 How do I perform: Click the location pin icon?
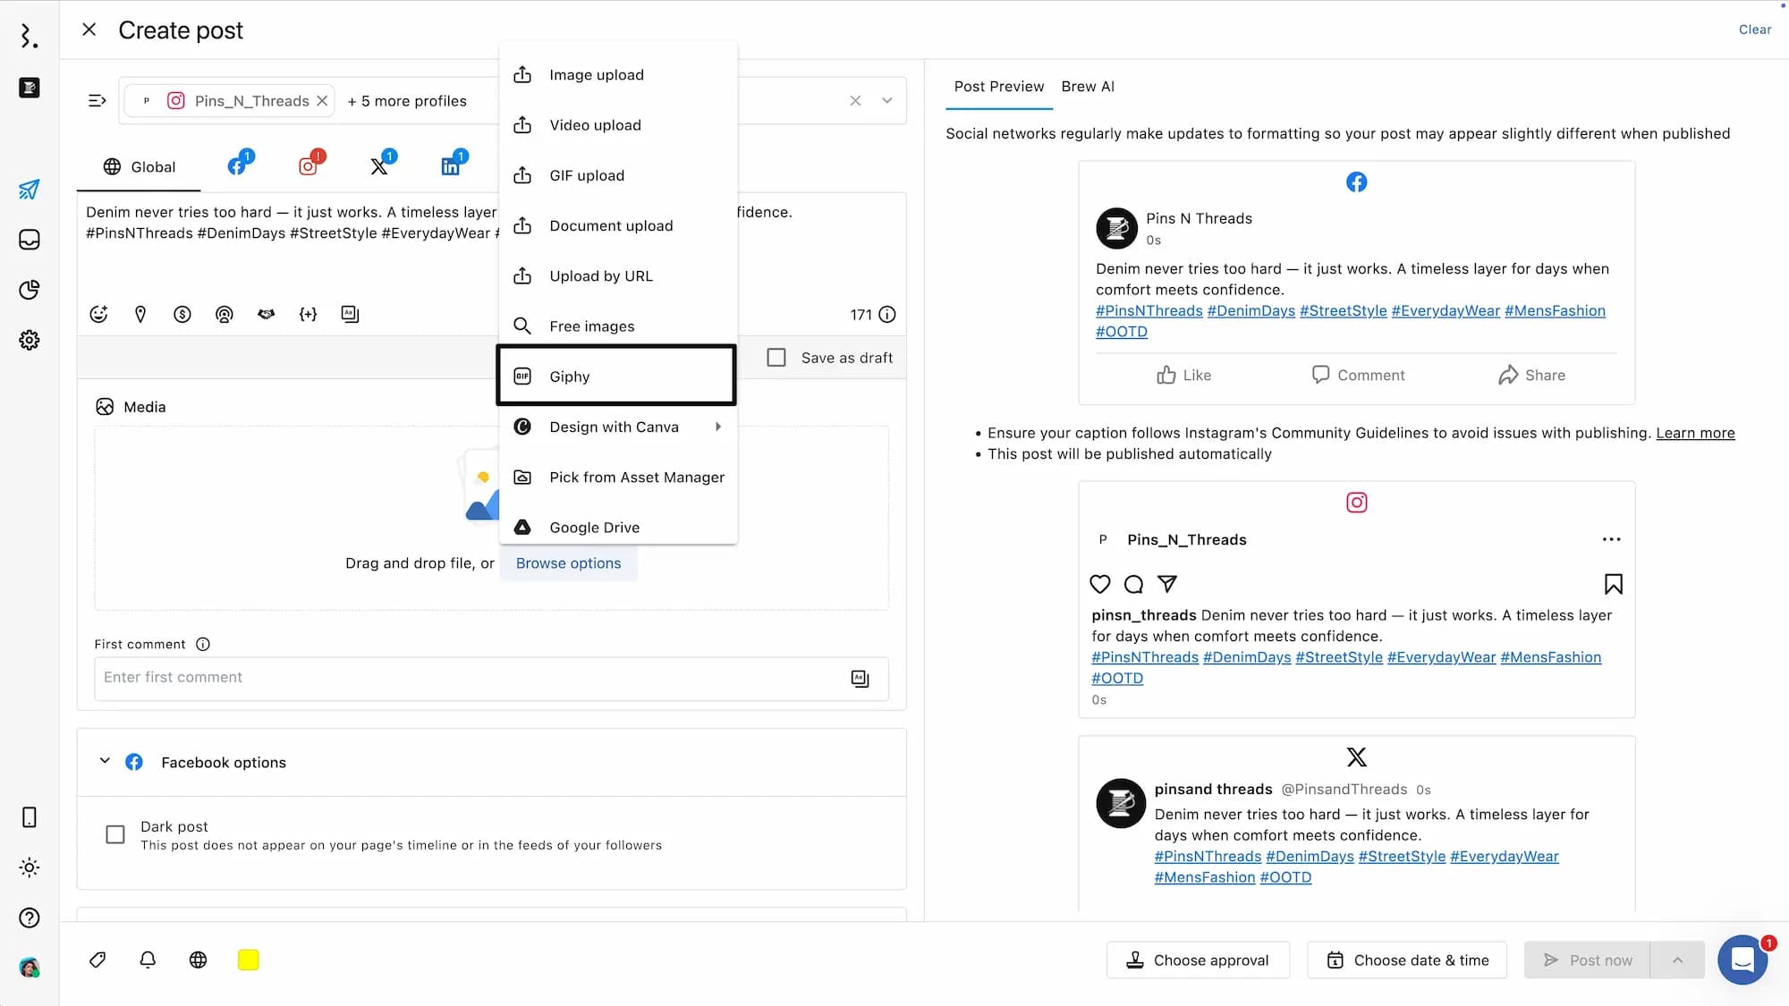140,314
